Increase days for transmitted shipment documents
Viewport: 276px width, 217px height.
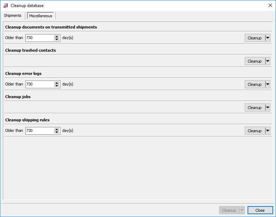click(x=57, y=36)
